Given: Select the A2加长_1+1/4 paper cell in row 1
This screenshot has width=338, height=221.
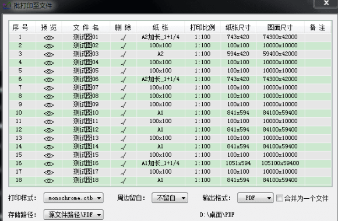Looking at the screenshot, I should pyautogui.click(x=160, y=37).
